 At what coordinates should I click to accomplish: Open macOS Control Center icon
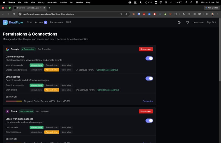tap(197, 2)
